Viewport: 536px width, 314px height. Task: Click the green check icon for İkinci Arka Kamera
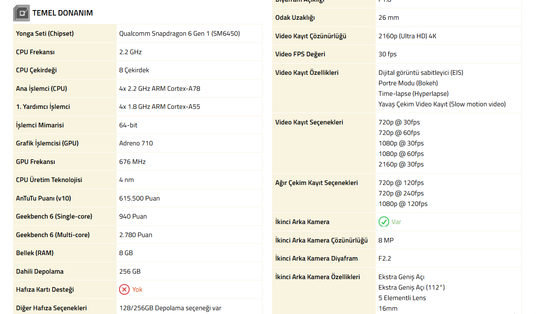tap(384, 222)
